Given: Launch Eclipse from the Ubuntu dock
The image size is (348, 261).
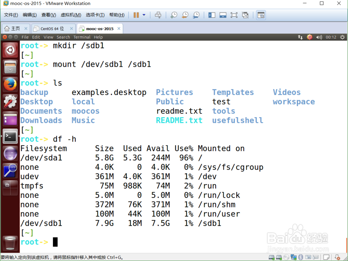Looking at the screenshot, I should pos(10,153).
